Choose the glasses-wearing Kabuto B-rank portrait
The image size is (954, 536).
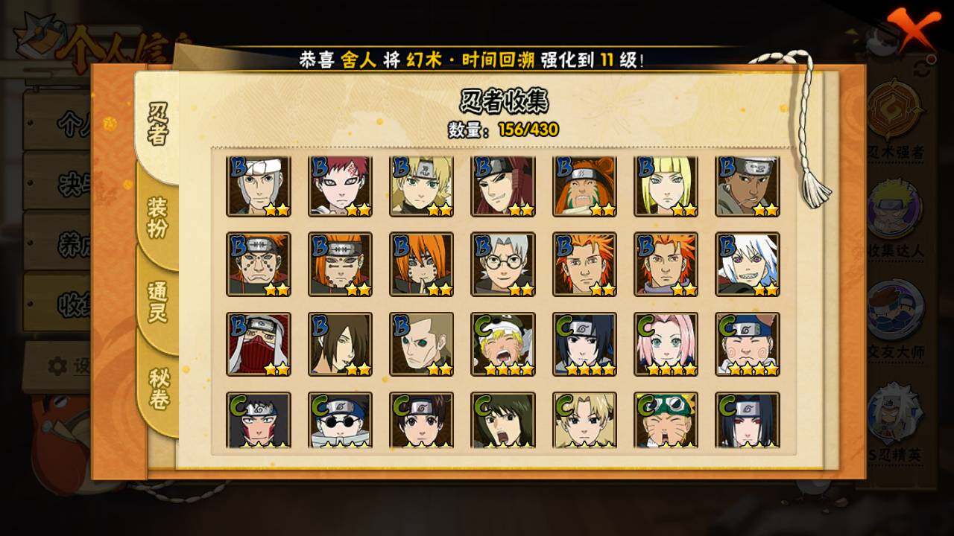tap(503, 264)
